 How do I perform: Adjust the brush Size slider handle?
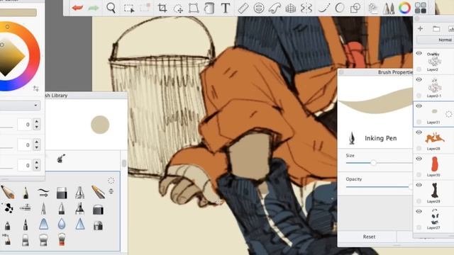pyautogui.click(x=374, y=163)
